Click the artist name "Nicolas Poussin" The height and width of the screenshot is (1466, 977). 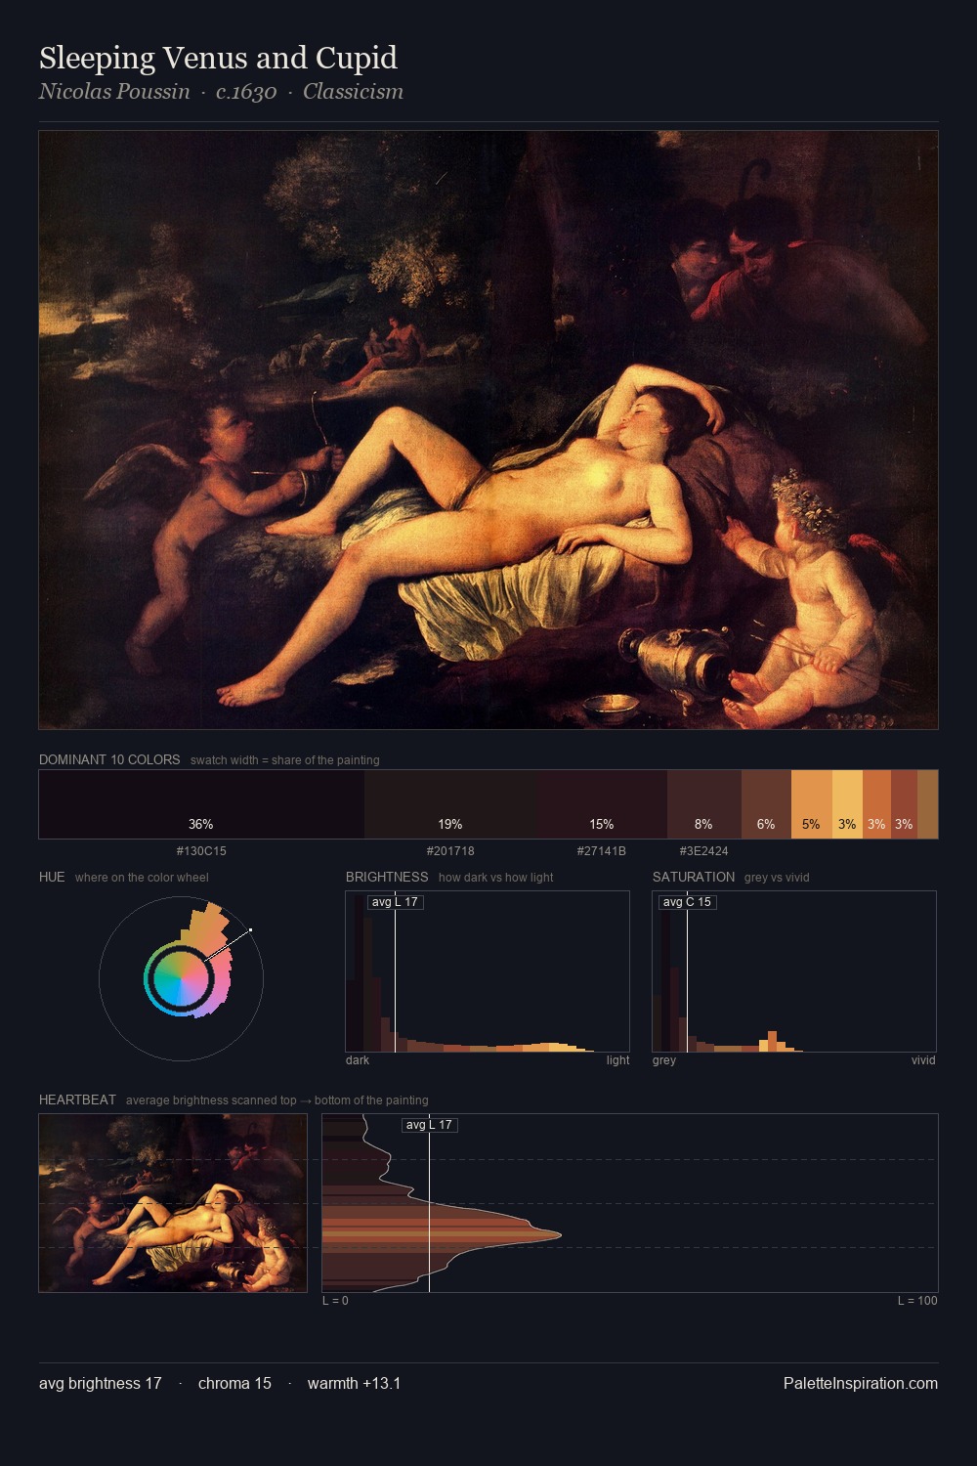click(x=114, y=92)
